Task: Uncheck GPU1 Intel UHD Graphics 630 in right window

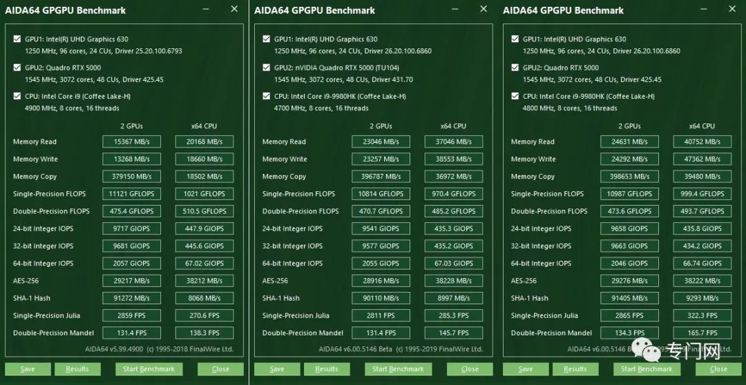Action: click(x=515, y=39)
